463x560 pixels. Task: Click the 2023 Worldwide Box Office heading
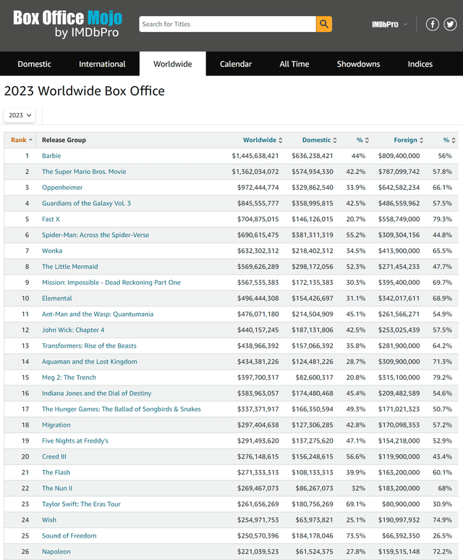pyautogui.click(x=85, y=91)
